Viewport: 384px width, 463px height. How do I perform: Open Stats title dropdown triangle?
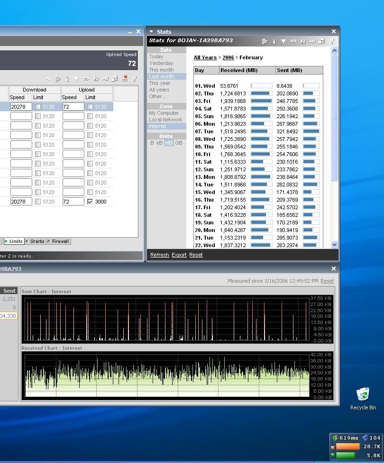[x=151, y=31]
